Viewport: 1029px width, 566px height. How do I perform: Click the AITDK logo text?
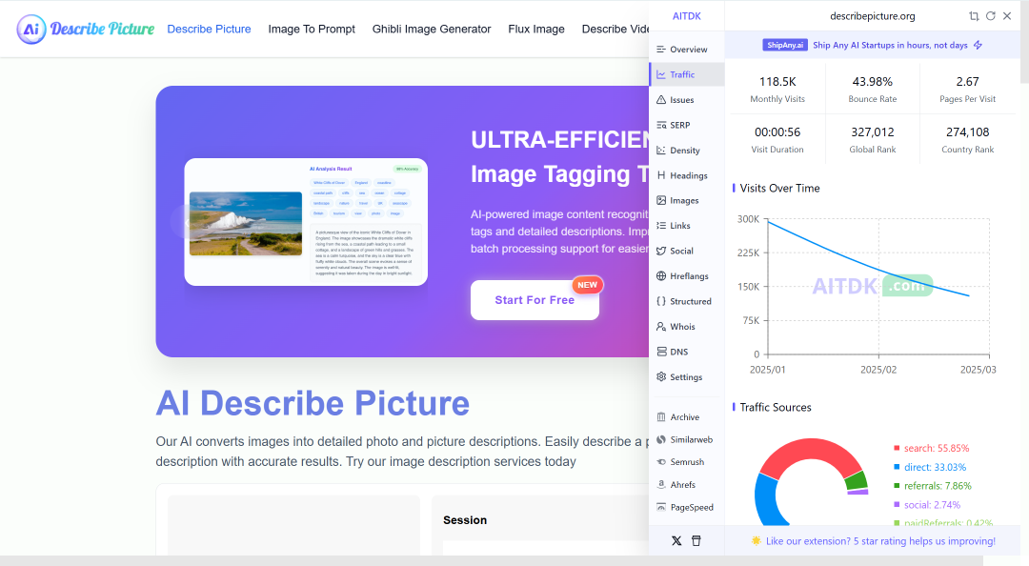click(x=686, y=16)
